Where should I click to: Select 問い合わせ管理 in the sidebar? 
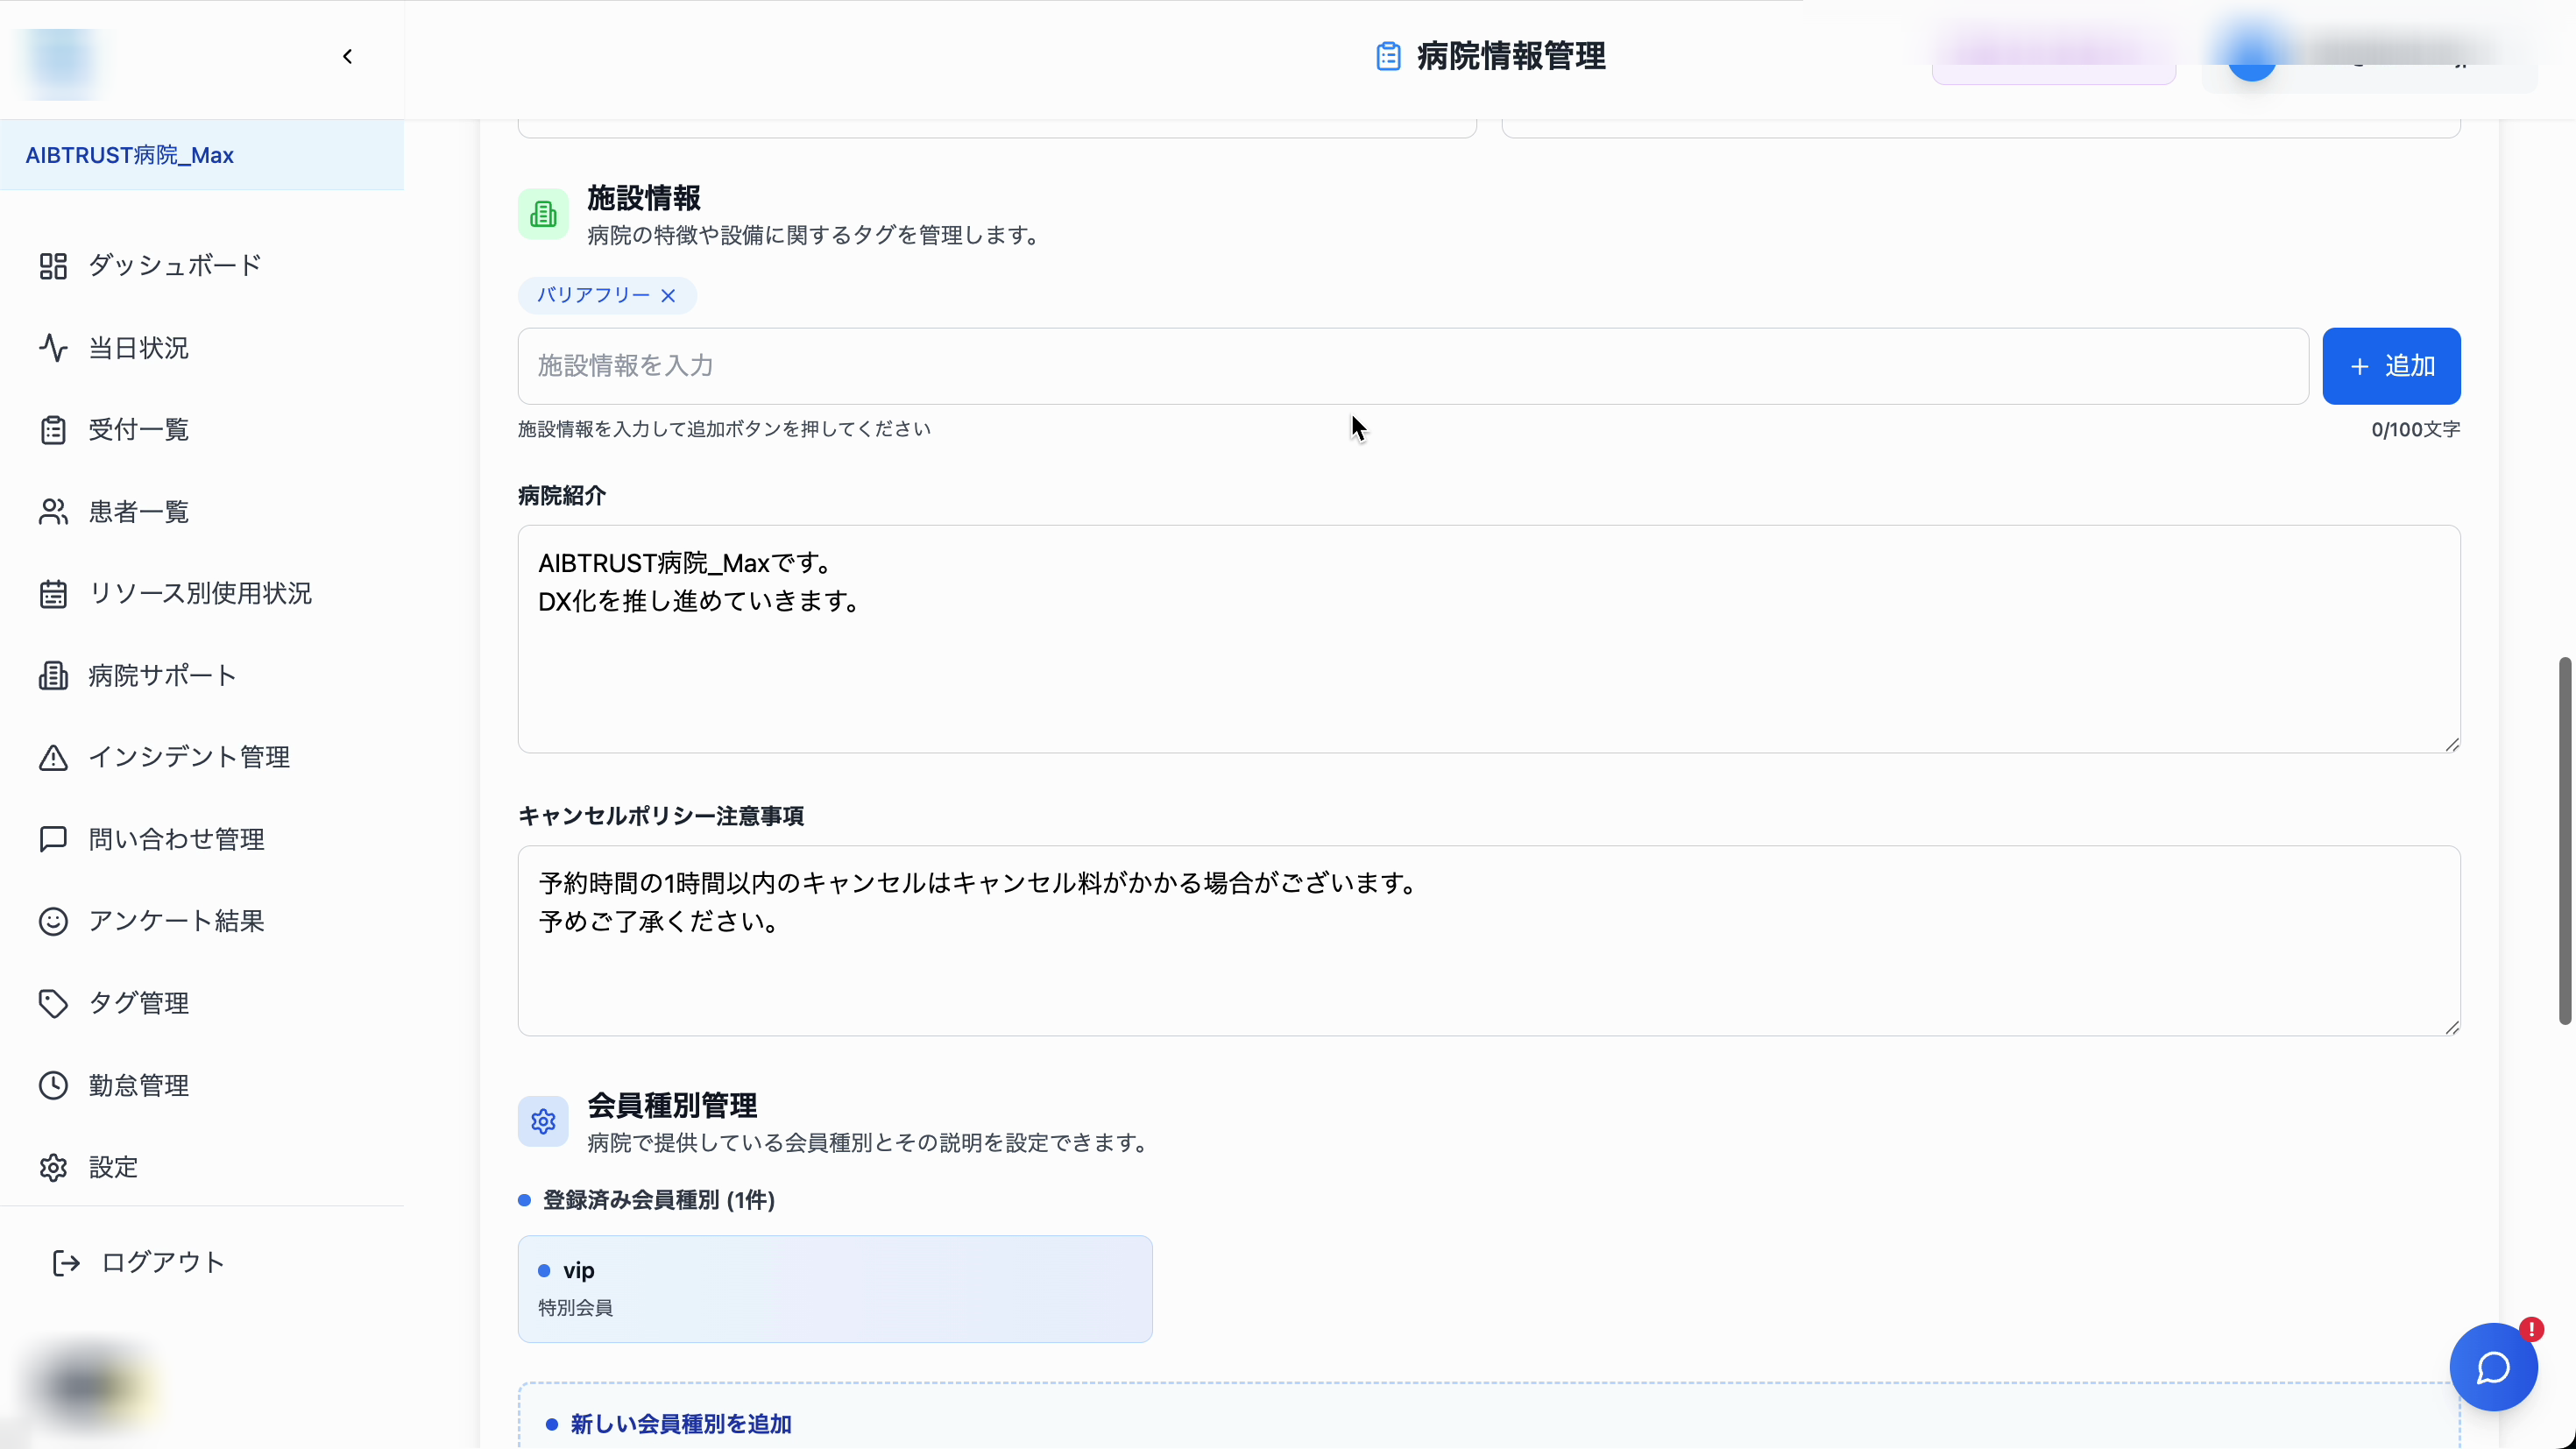point(176,839)
